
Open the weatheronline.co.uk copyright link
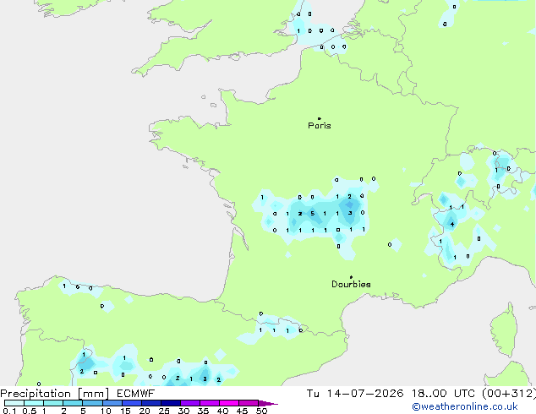coord(465,406)
